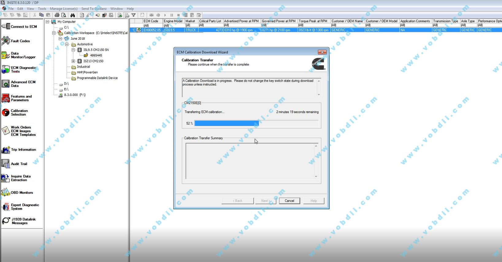Image resolution: width=502 pixels, height=262 pixels.
Task: Collapse the ISL9.5 CM2150 SN node
Action: [x=73, y=50]
